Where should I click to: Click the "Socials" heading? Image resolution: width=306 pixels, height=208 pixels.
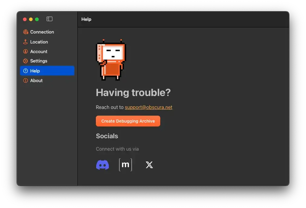[107, 136]
